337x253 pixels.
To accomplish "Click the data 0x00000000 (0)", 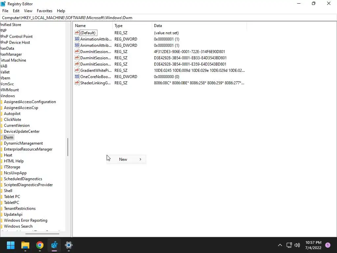I will pyautogui.click(x=167, y=76).
